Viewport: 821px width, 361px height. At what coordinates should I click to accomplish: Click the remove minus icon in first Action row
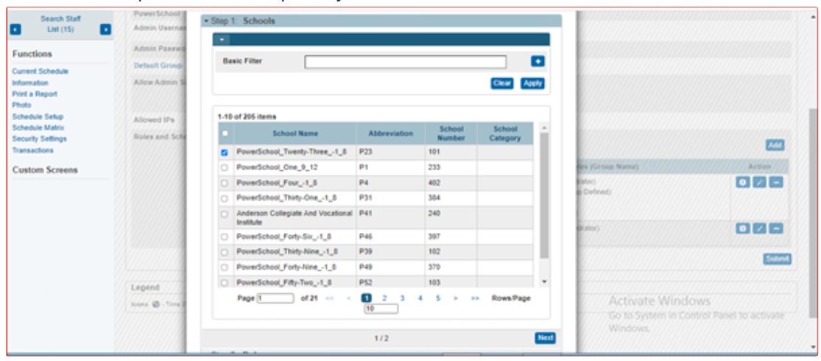(775, 183)
